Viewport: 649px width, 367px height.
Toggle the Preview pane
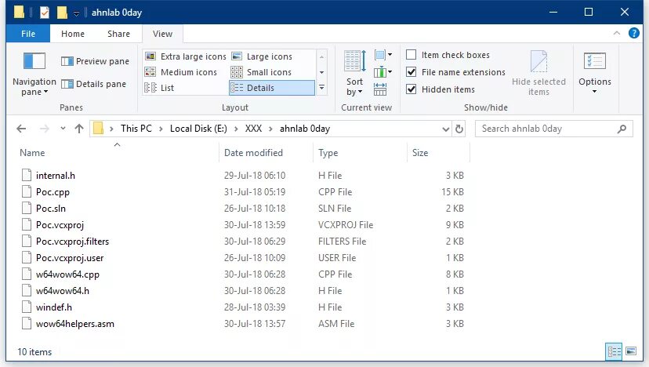95,61
